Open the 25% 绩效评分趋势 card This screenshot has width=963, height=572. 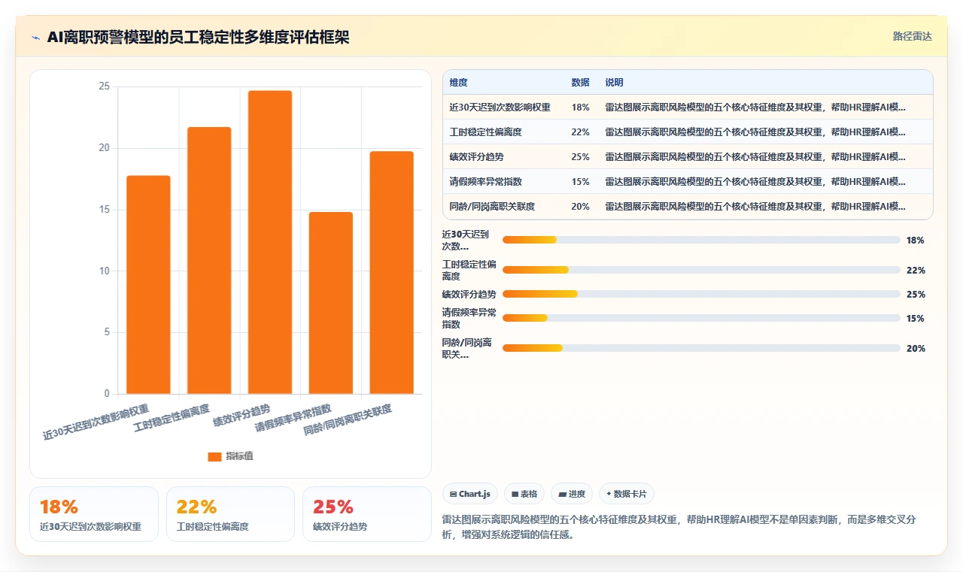[x=367, y=514]
